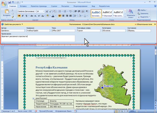157x113 pixels.
Task: Click the table move handle near Столица
Action: [33, 99]
